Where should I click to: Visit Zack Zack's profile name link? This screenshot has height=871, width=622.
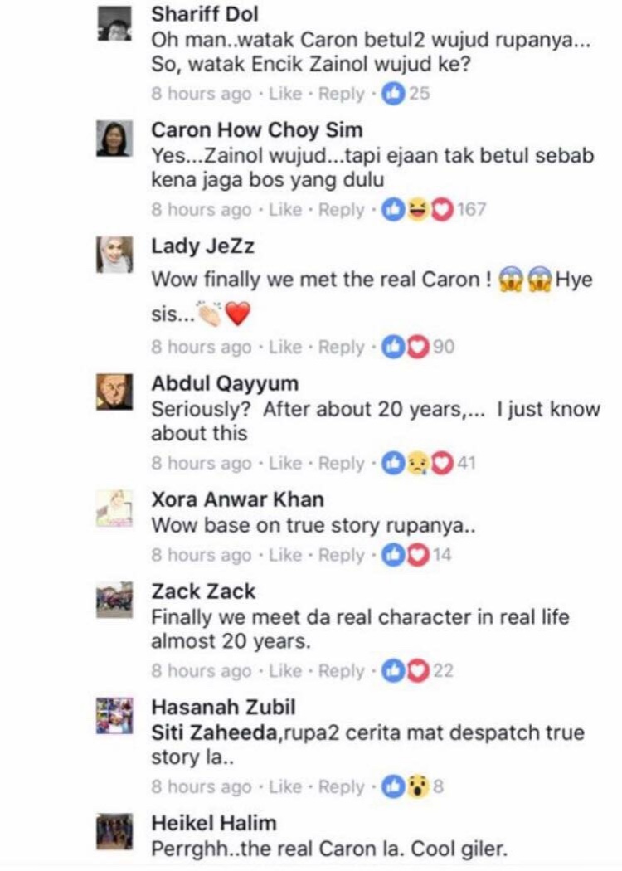pyautogui.click(x=203, y=591)
